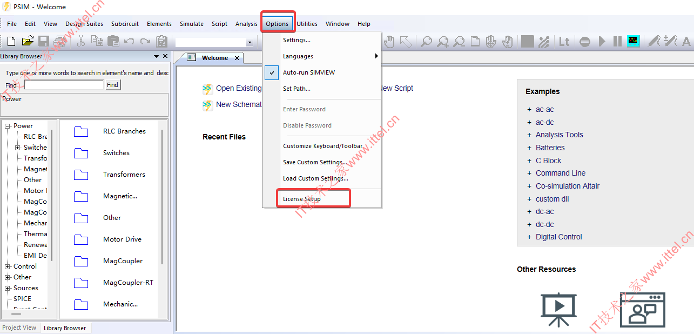This screenshot has width=694, height=334.
Task: Open the Simulate menu
Action: click(x=192, y=24)
